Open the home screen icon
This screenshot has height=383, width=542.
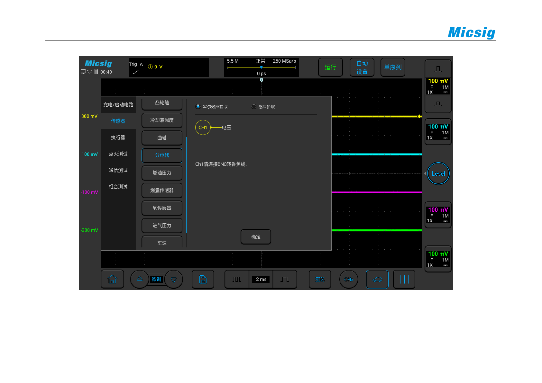point(112,279)
